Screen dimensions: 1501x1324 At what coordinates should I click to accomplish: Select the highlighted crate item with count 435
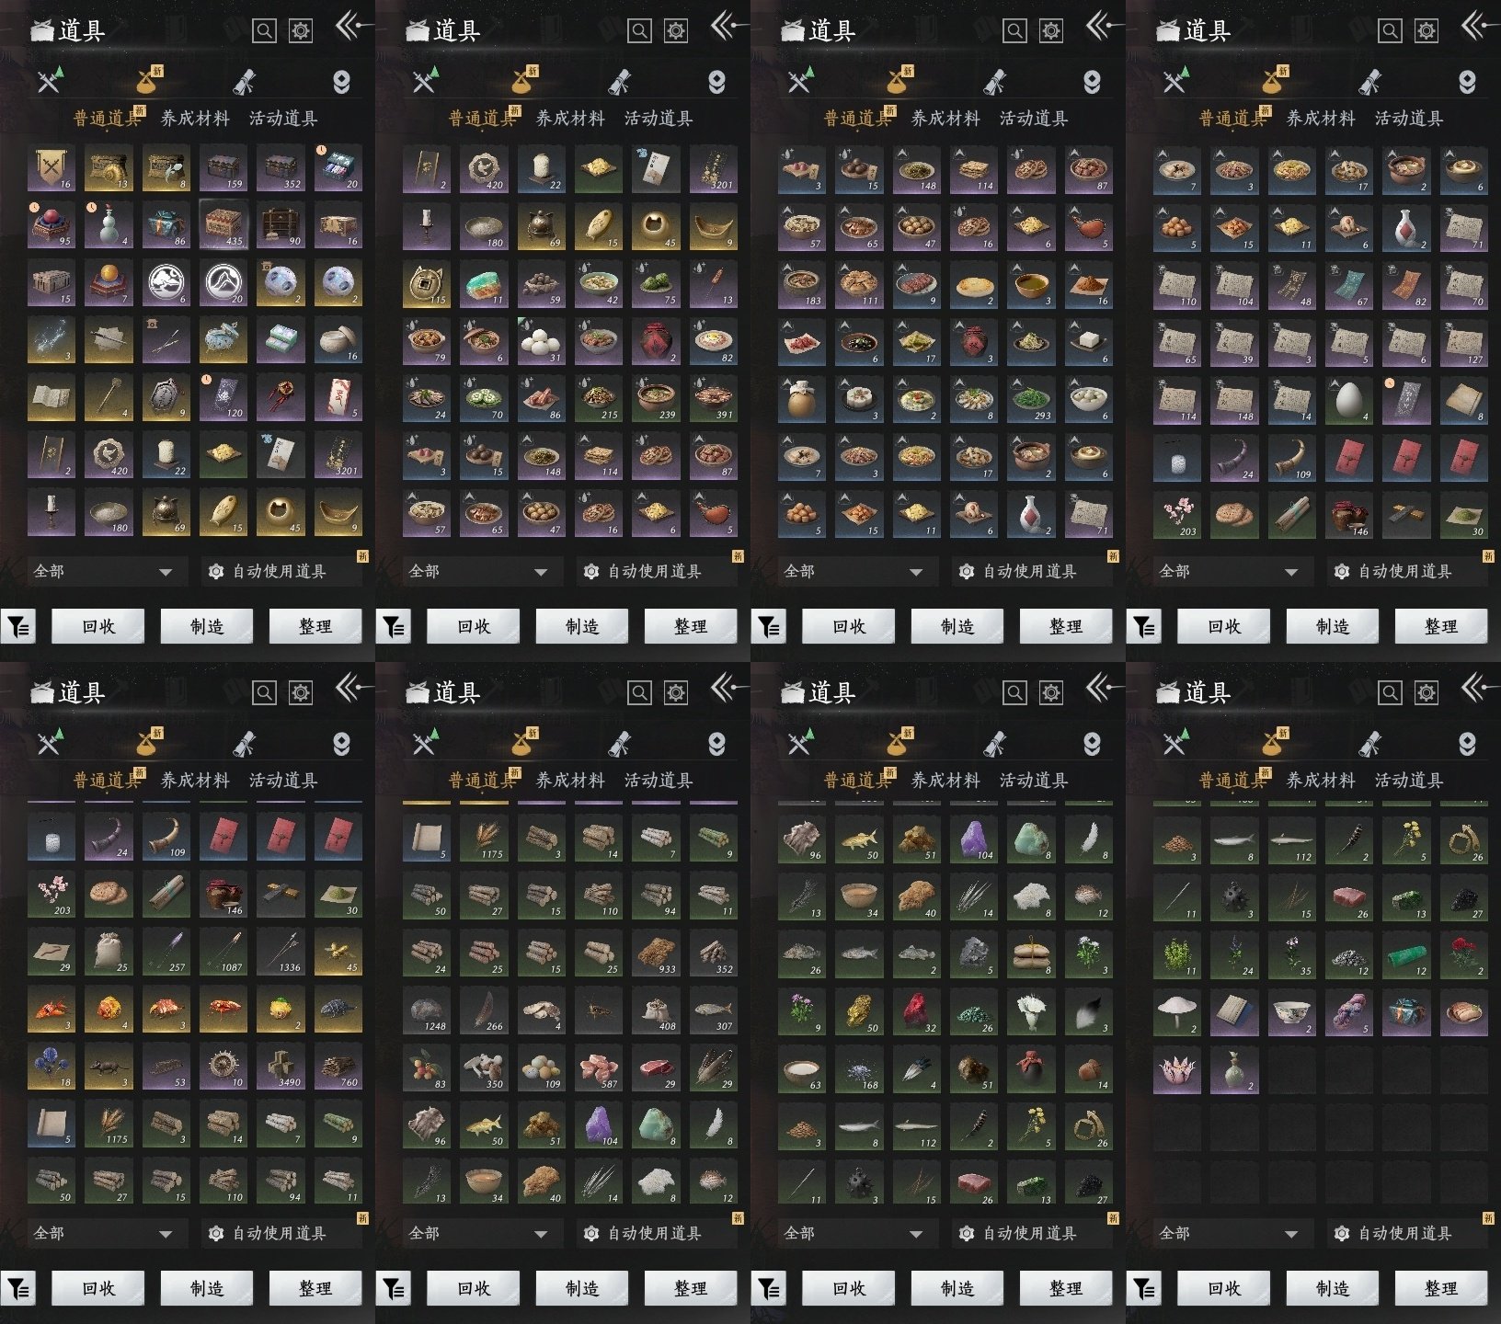point(223,226)
